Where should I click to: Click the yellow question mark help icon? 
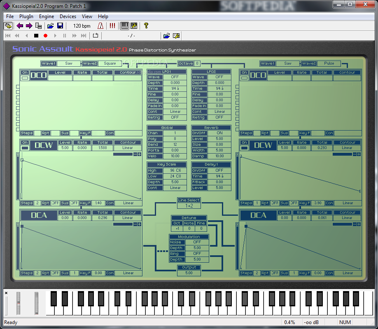[146, 26]
